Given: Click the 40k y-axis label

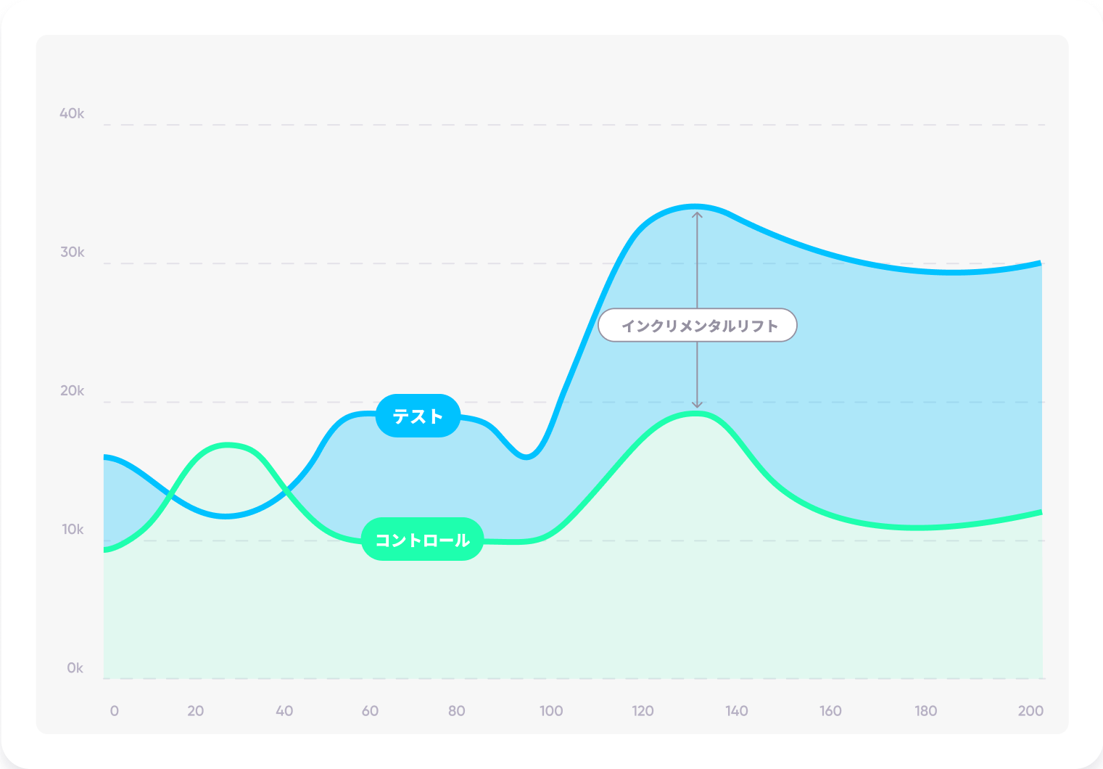Looking at the screenshot, I should click(x=72, y=114).
